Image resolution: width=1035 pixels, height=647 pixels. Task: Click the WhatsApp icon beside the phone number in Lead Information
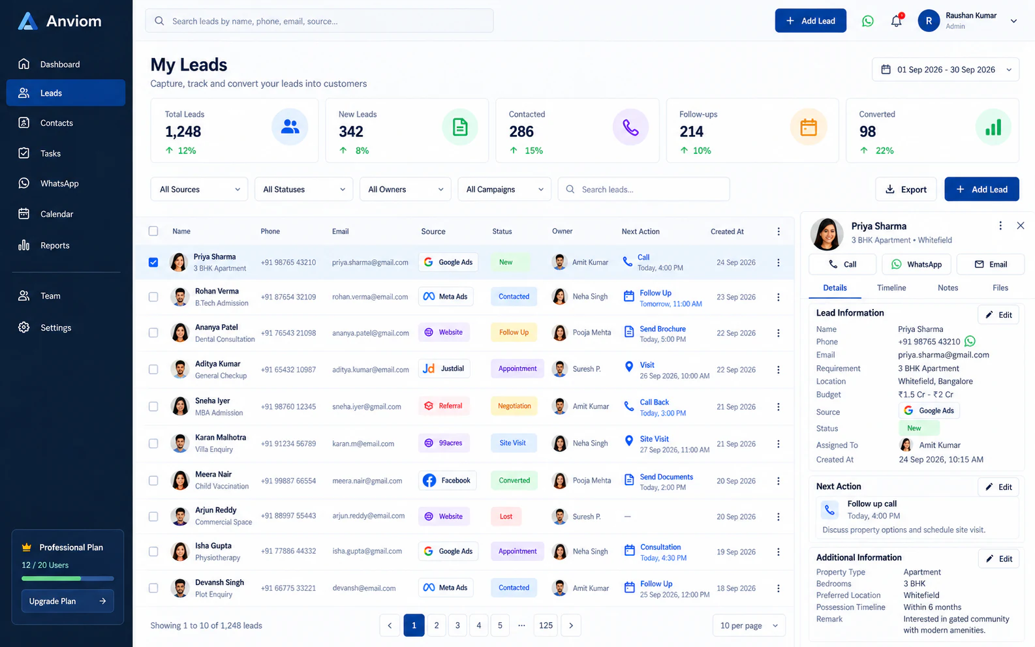pos(970,341)
